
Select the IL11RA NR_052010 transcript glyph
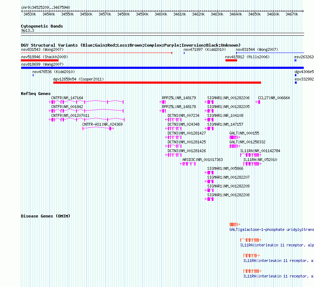coord(253,164)
